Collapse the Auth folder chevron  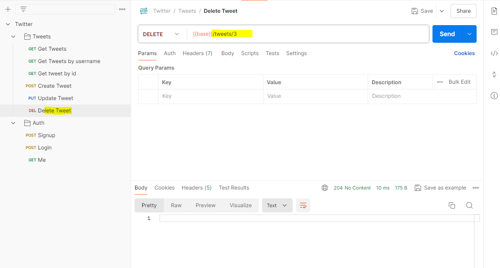(13, 123)
